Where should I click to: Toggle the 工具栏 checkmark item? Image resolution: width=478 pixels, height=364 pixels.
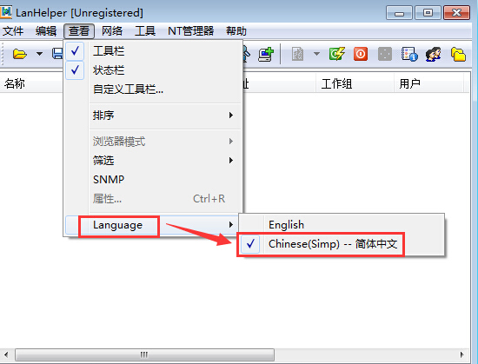tap(153, 51)
